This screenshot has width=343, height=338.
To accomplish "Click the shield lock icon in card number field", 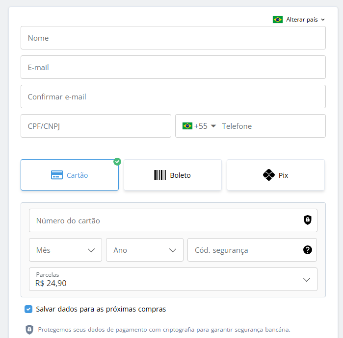I will coord(308,220).
